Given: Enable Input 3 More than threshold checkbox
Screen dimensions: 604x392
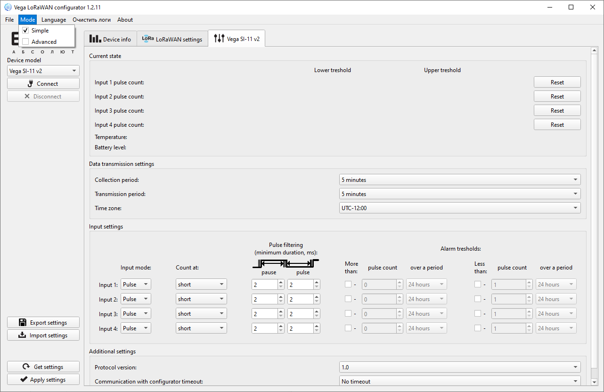Looking at the screenshot, I should 348,314.
